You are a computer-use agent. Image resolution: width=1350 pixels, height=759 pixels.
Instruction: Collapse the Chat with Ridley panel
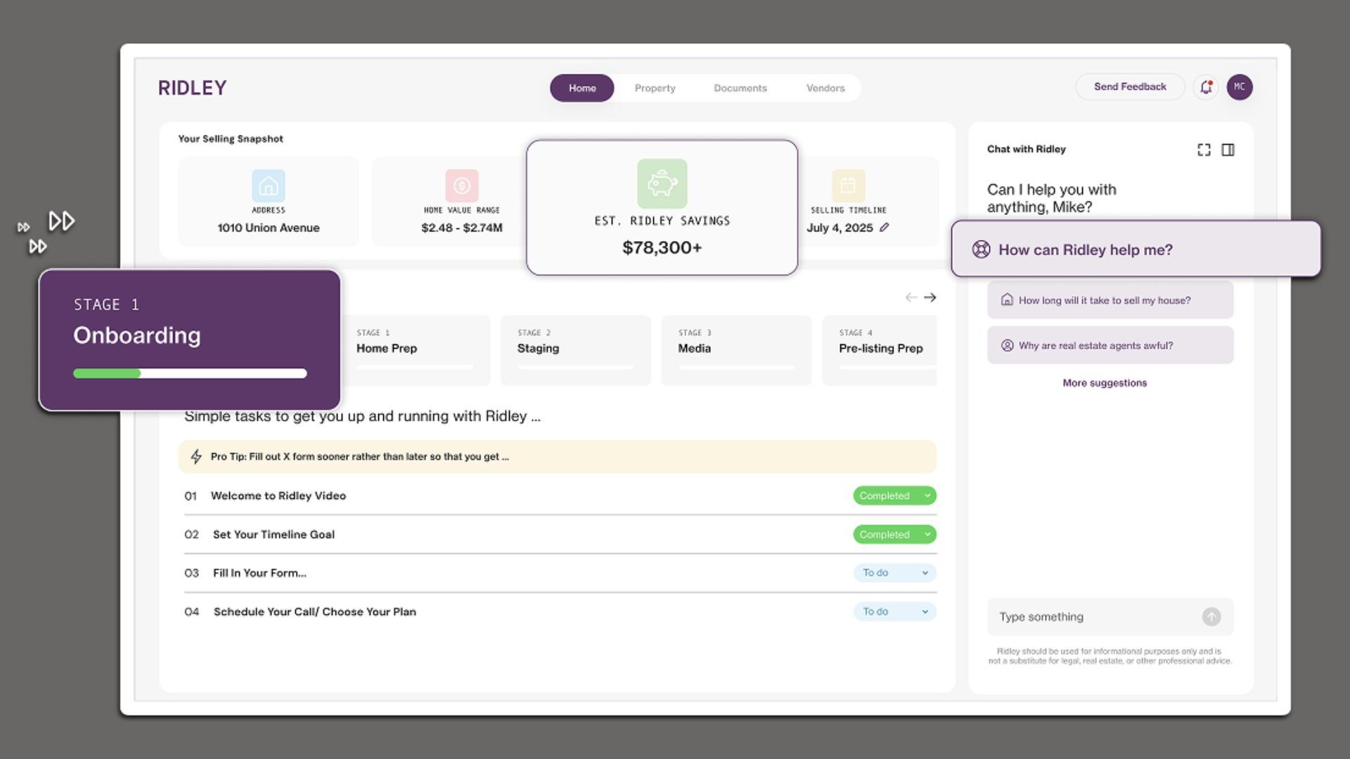tap(1228, 149)
